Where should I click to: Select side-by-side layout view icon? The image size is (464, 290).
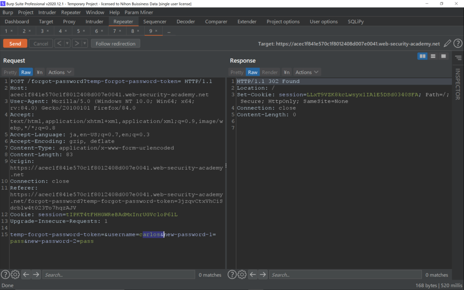pyautogui.click(x=423, y=56)
